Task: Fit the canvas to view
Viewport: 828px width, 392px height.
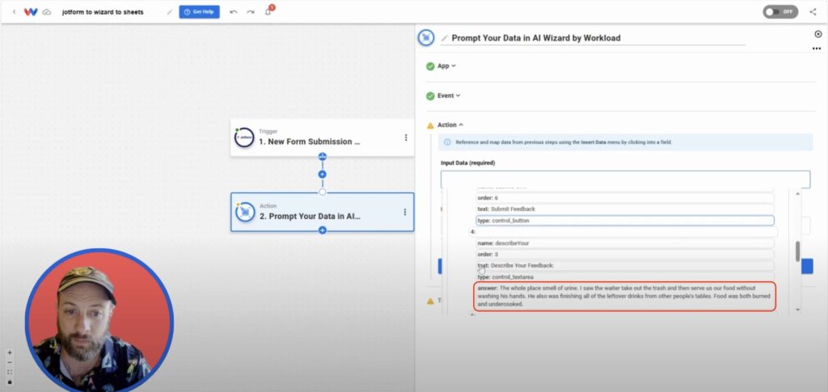Action: (x=10, y=372)
